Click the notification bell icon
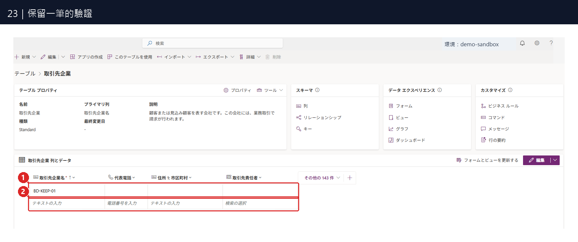This screenshot has height=242, width=578. 522,43
